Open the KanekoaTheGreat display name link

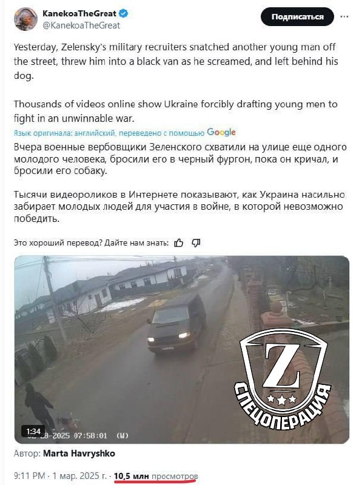[79, 13]
